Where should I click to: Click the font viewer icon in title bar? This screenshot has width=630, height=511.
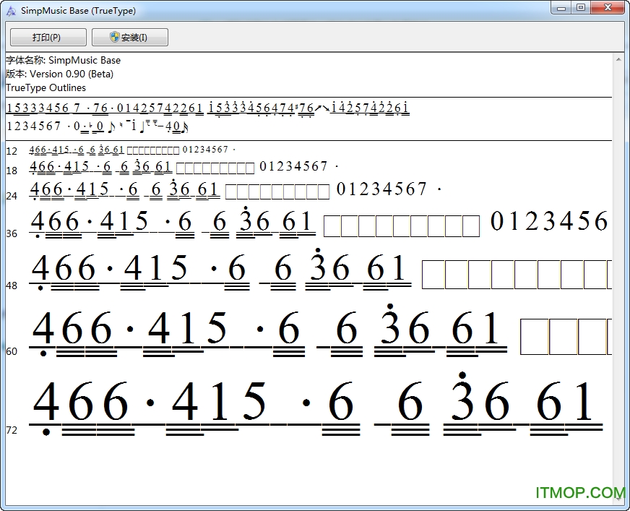click(11, 10)
